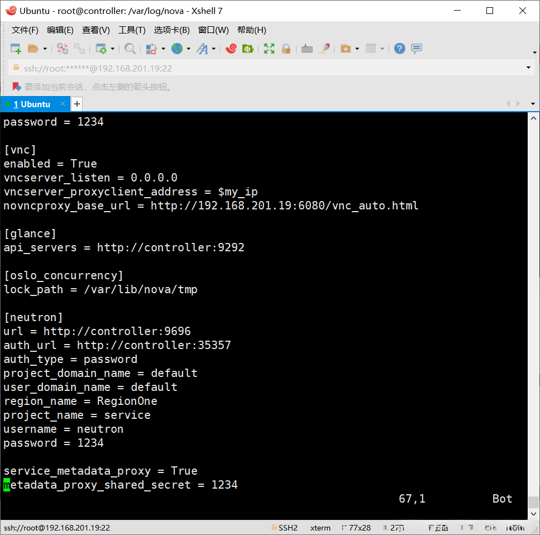
Task: Click terminal scrollbar up arrow
Action: 533,118
